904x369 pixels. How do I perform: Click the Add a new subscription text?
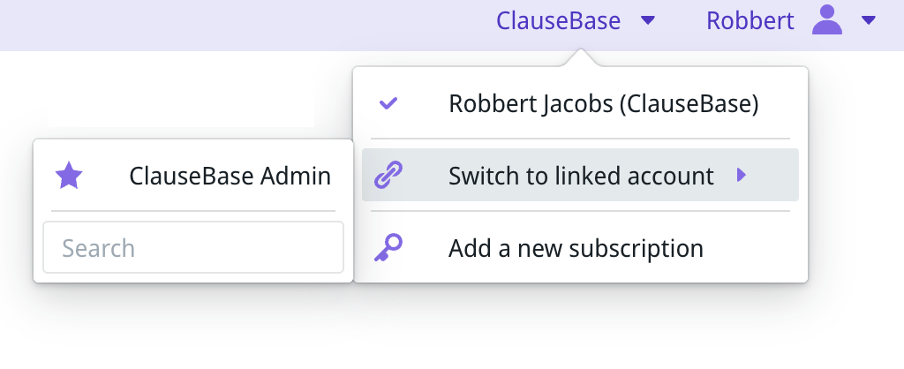pyautogui.click(x=576, y=249)
